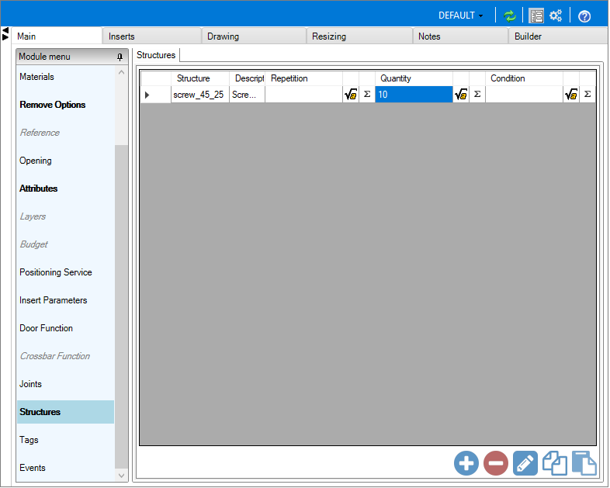Switch to the Notes tab

click(460, 36)
